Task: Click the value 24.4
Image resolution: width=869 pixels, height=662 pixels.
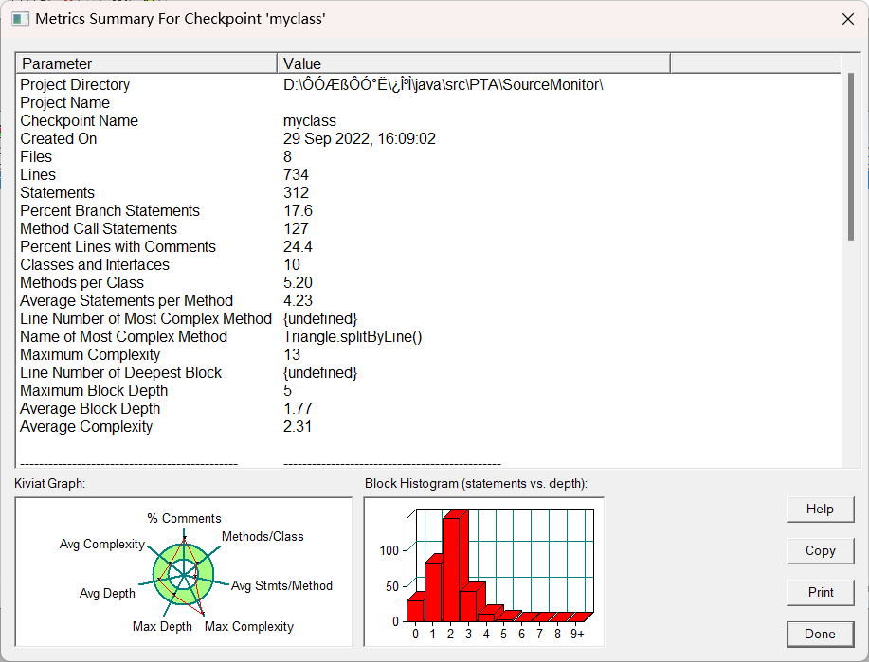Action: coord(298,246)
